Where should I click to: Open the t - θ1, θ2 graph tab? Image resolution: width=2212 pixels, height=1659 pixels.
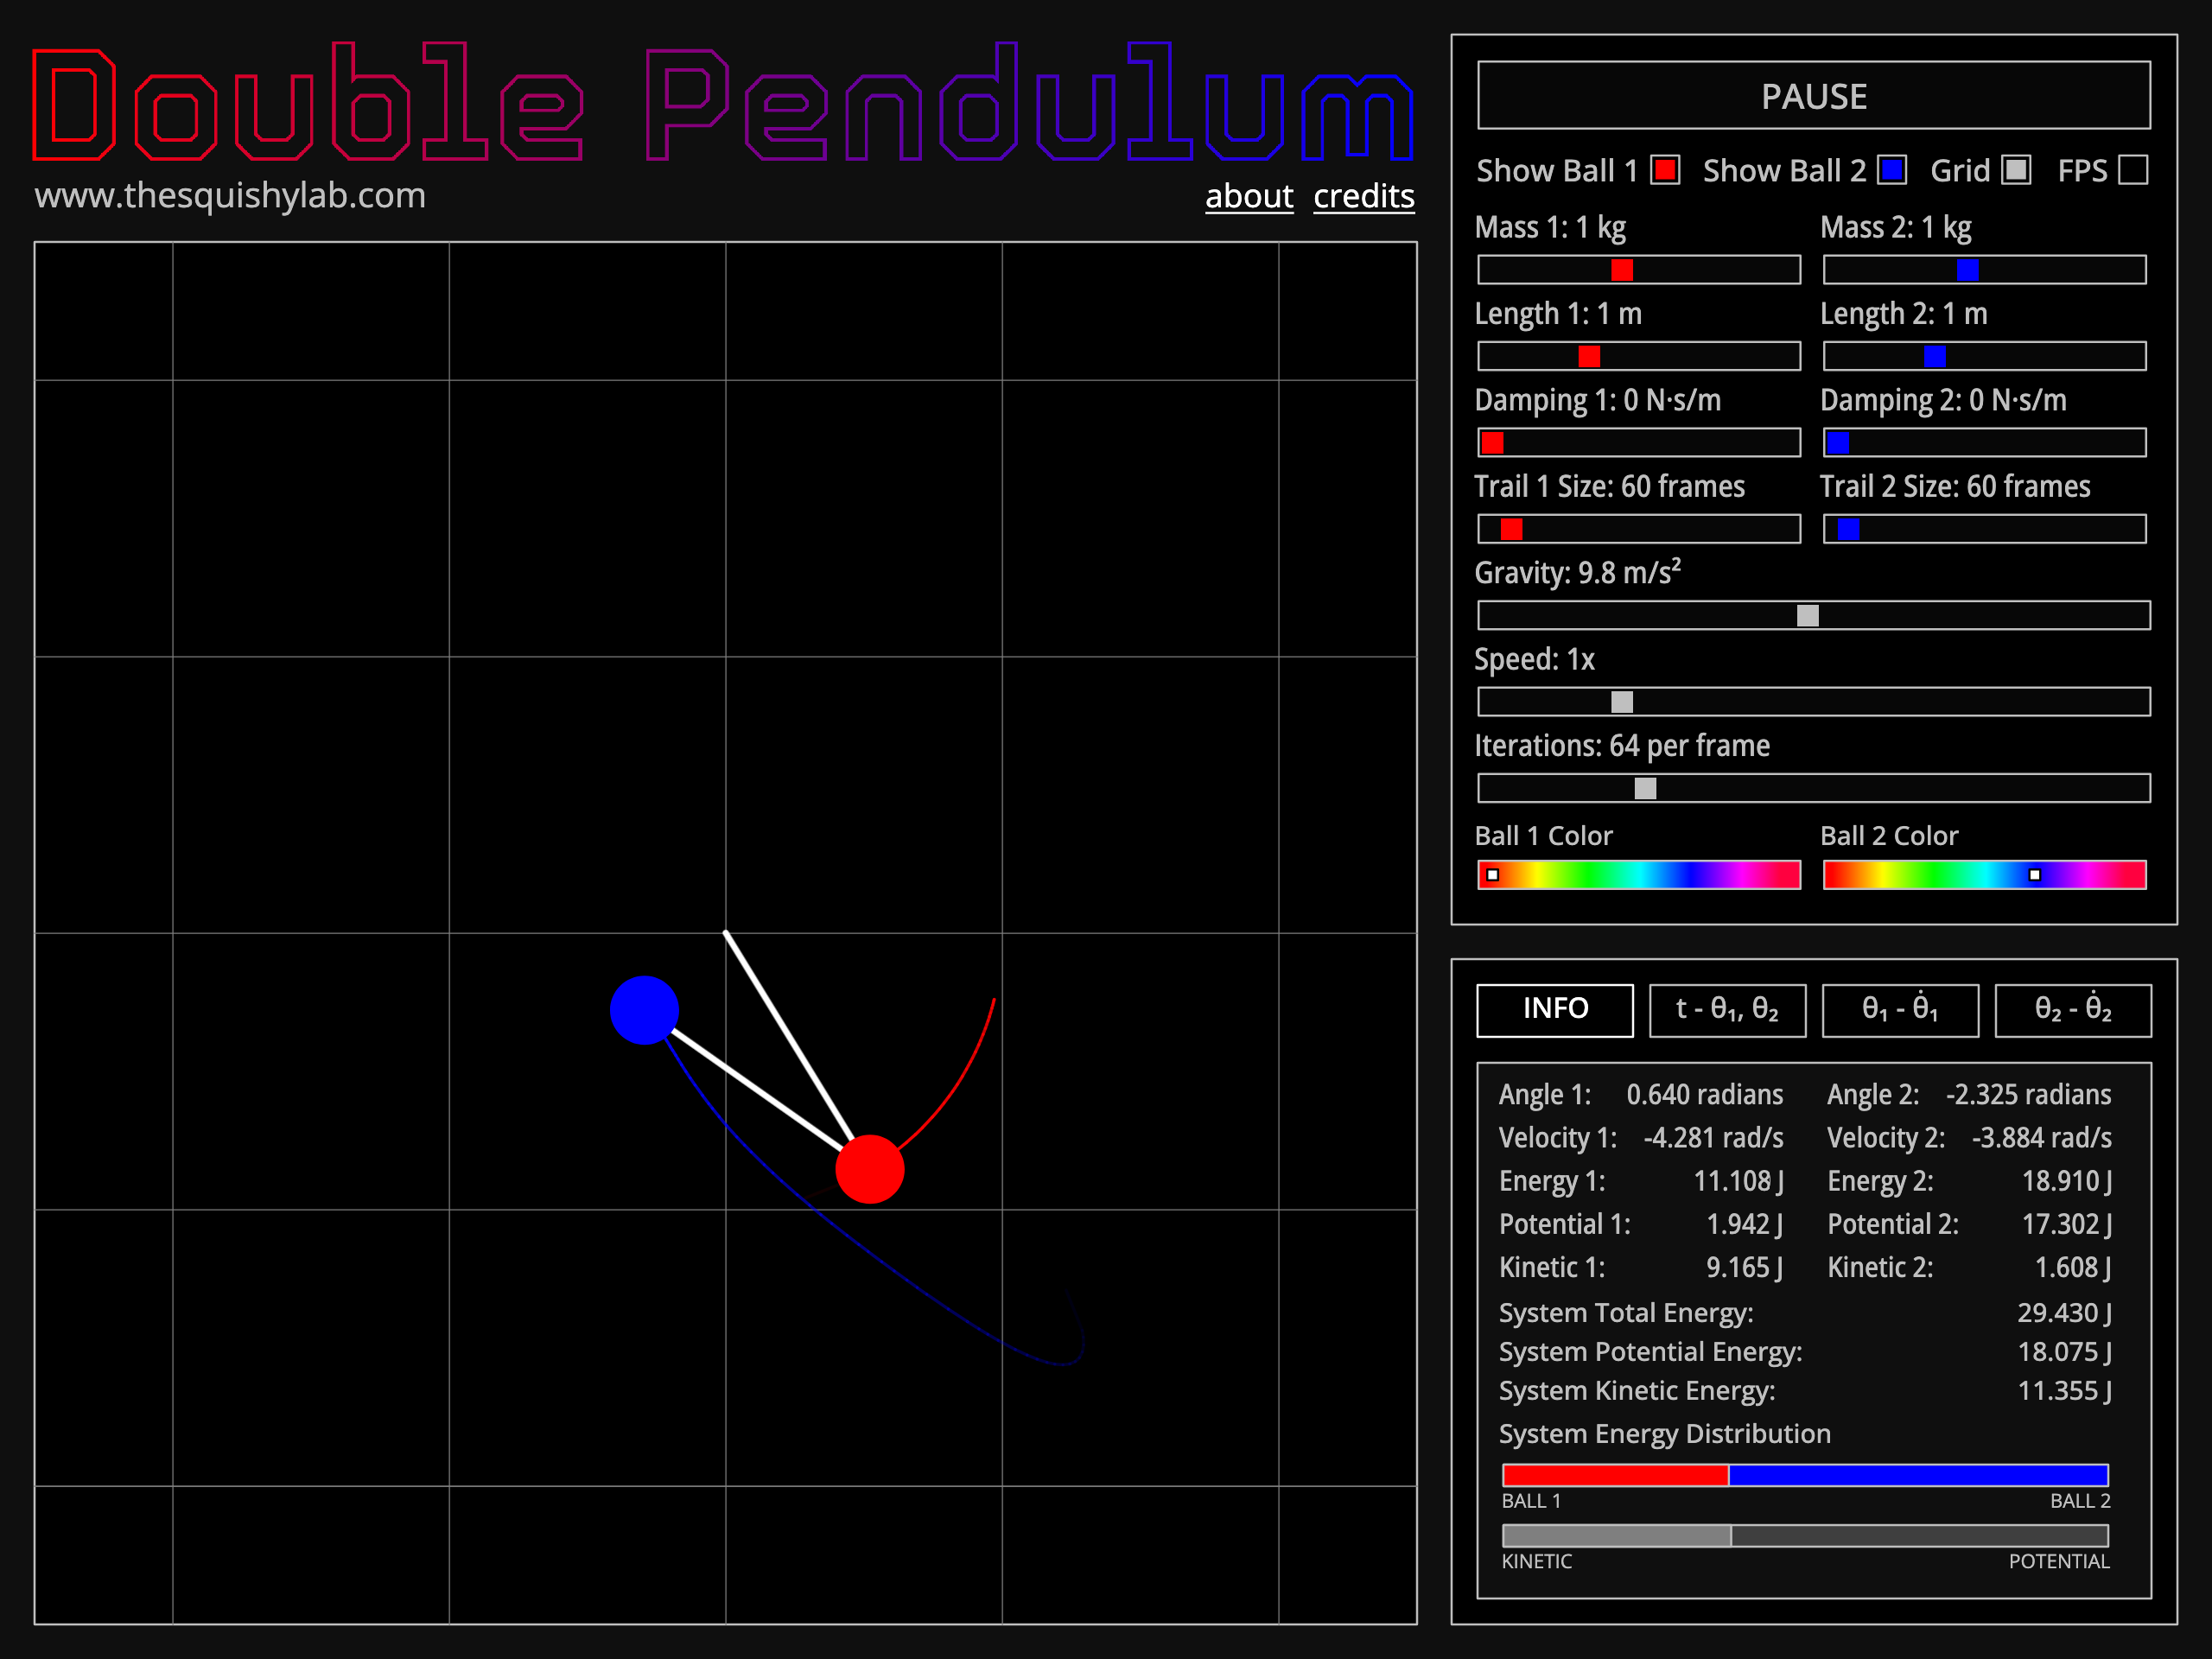coord(1727,1009)
